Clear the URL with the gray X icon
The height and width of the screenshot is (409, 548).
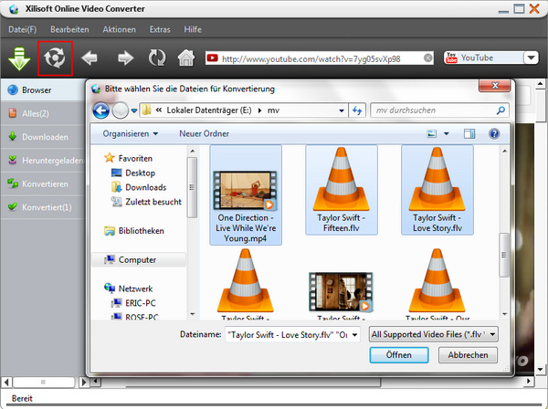pos(427,58)
